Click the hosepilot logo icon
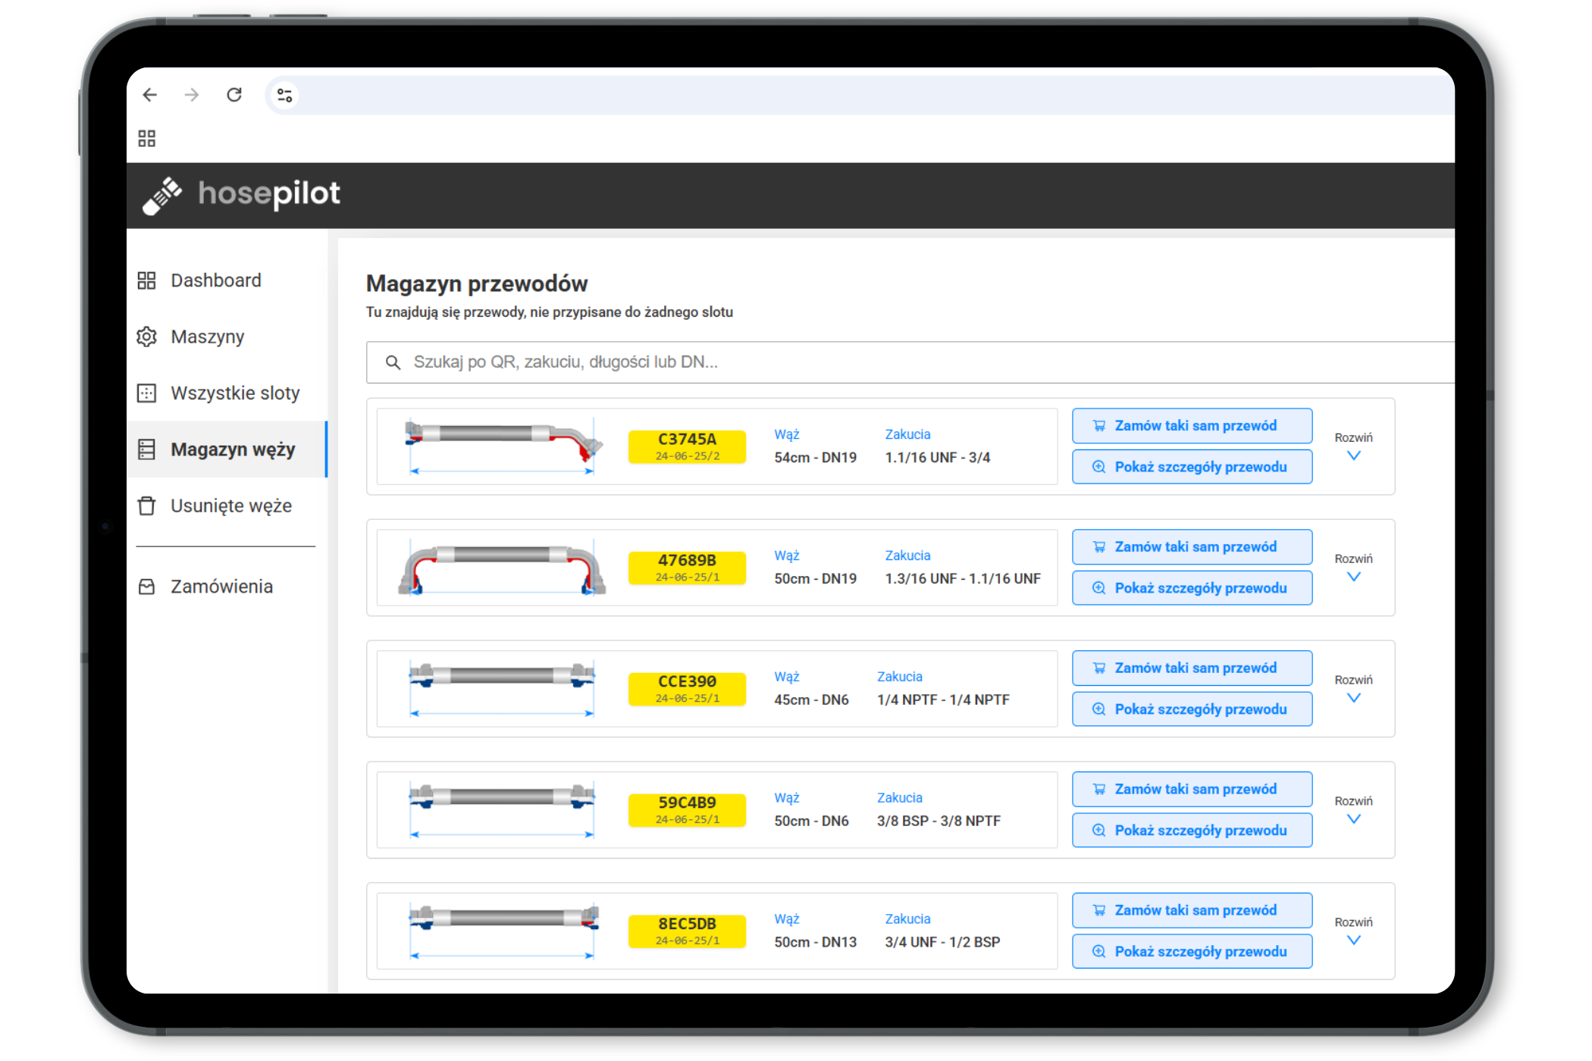Screen dimensions: 1592x1061 tap(162, 196)
